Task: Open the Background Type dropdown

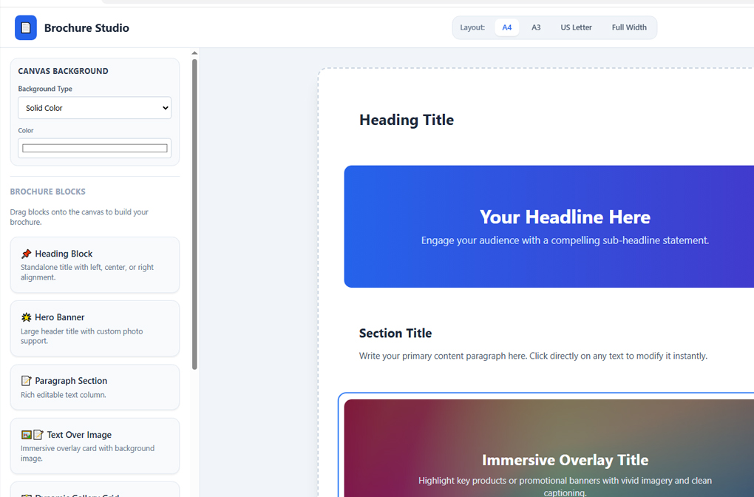Action: click(95, 108)
